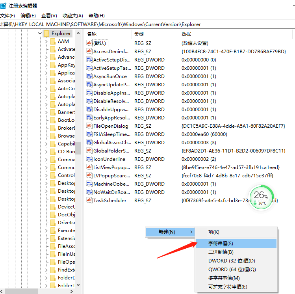Choose 项(K) in the new submenu
295x294 pixels.
pyautogui.click(x=236, y=232)
